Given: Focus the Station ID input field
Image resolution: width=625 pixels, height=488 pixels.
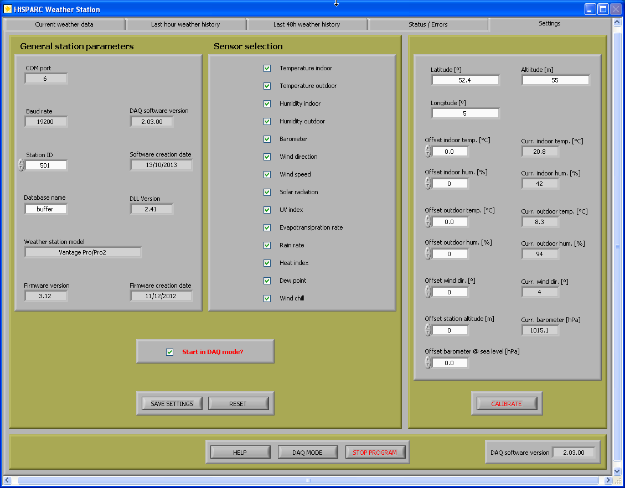Looking at the screenshot, I should click(45, 165).
